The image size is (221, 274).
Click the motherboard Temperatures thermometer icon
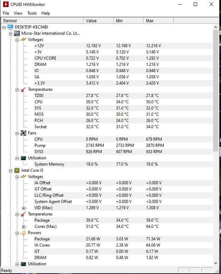23,90
